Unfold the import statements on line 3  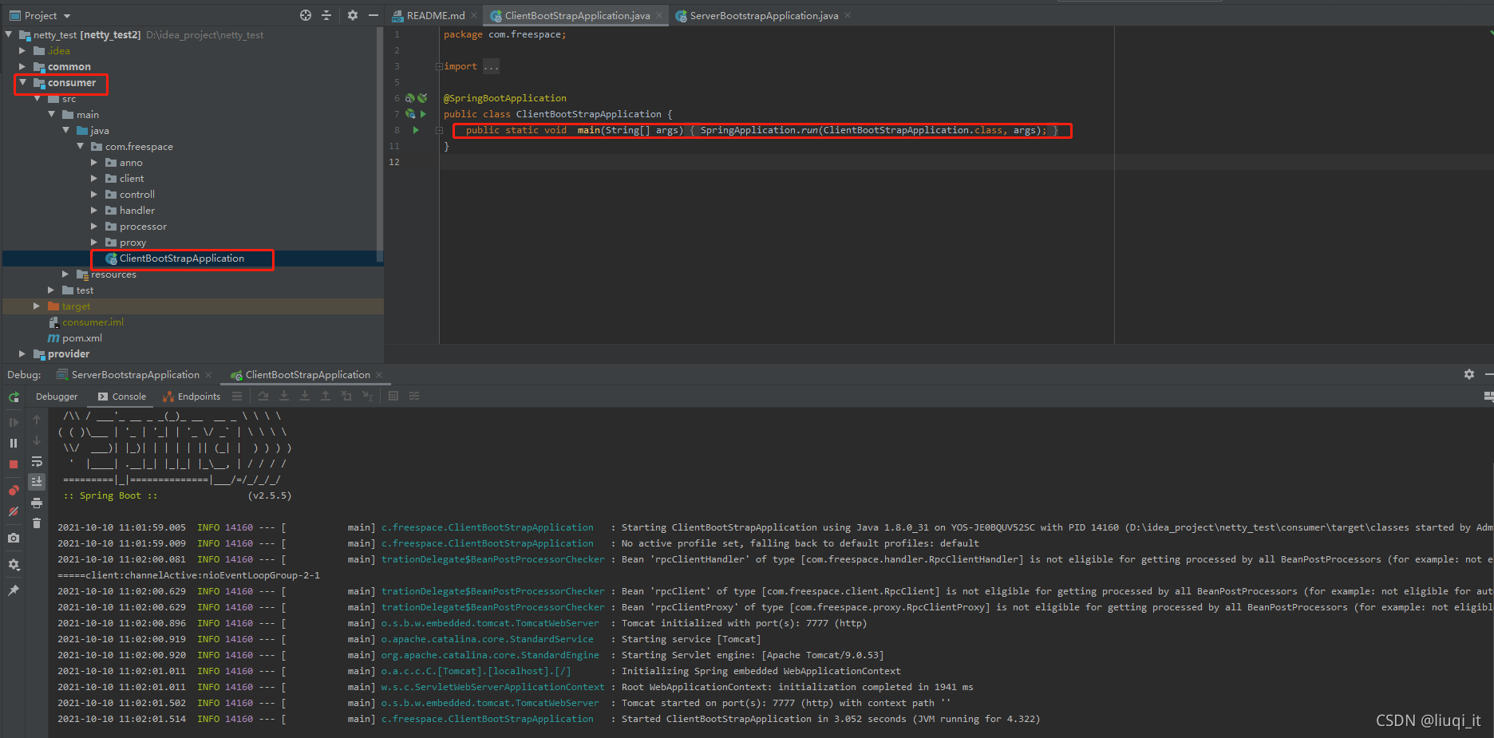(x=439, y=66)
